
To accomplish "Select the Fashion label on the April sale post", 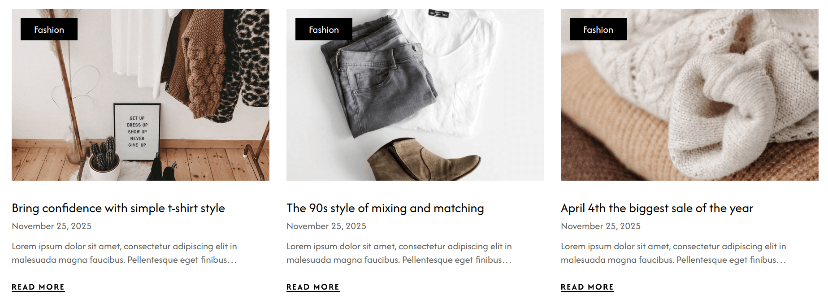I will (598, 30).
